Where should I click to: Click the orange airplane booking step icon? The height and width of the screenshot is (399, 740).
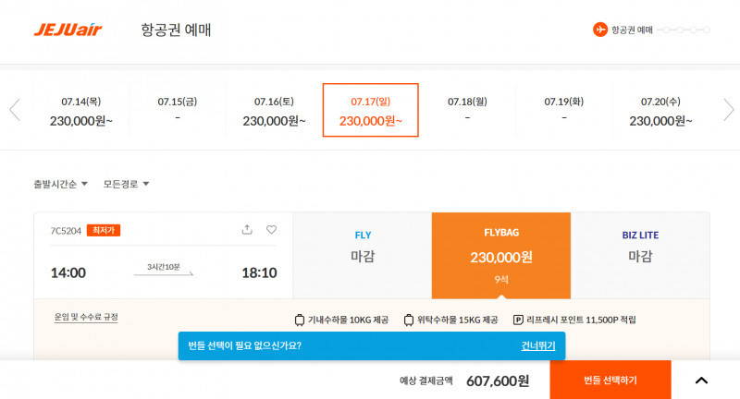click(599, 30)
